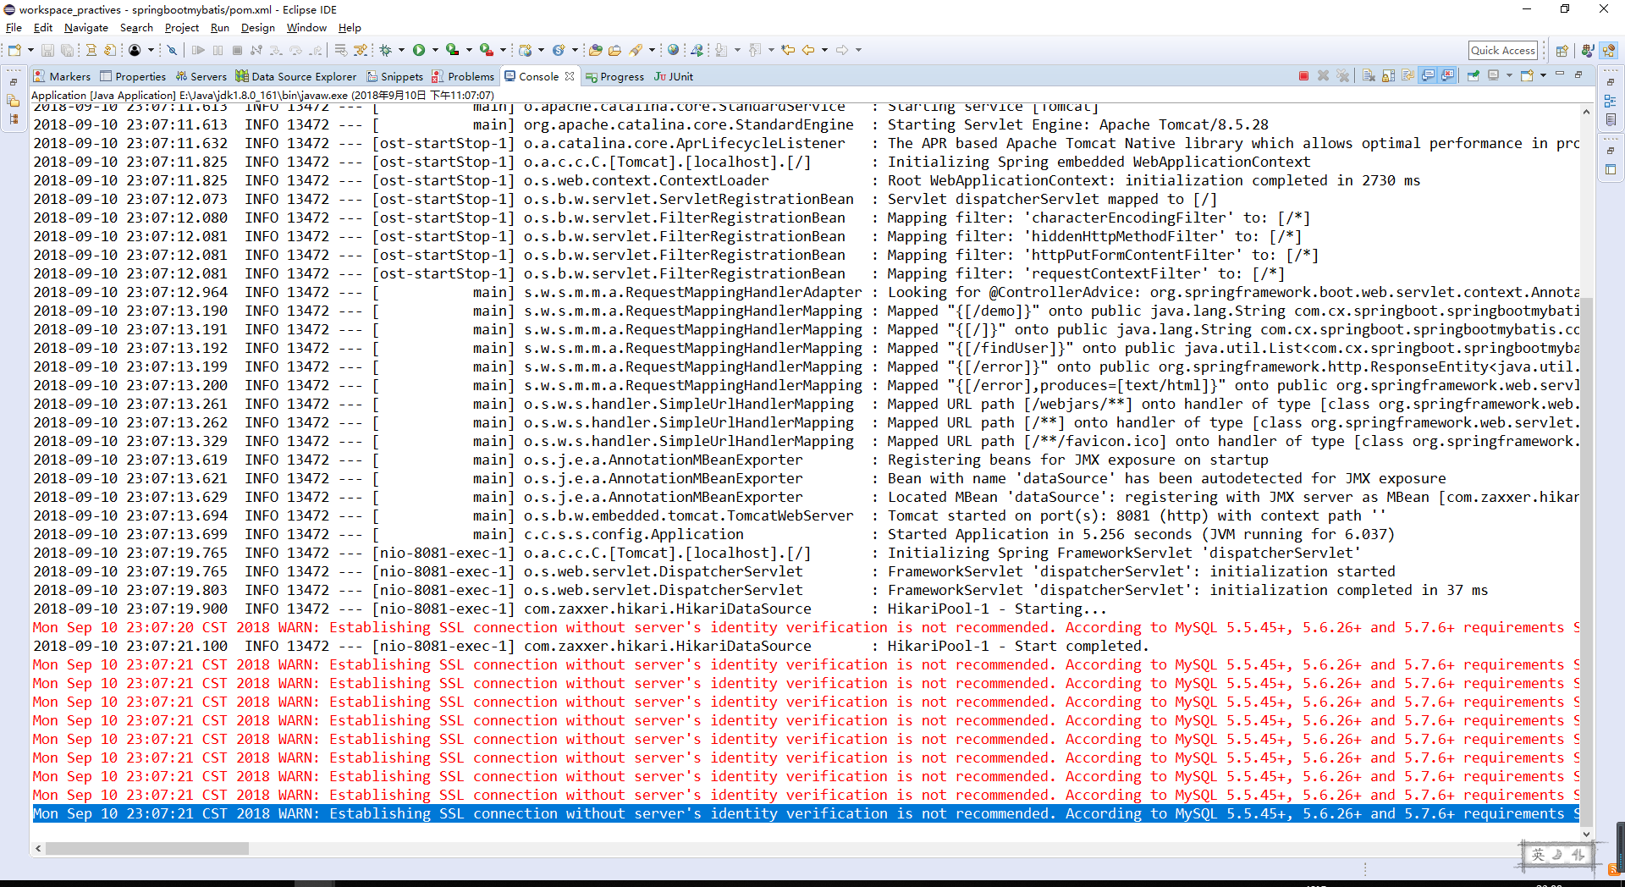Select the highlighted last SSL WARN line

coord(806,813)
